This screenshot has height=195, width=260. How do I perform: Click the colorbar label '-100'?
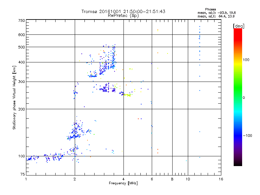(x=247, y=136)
